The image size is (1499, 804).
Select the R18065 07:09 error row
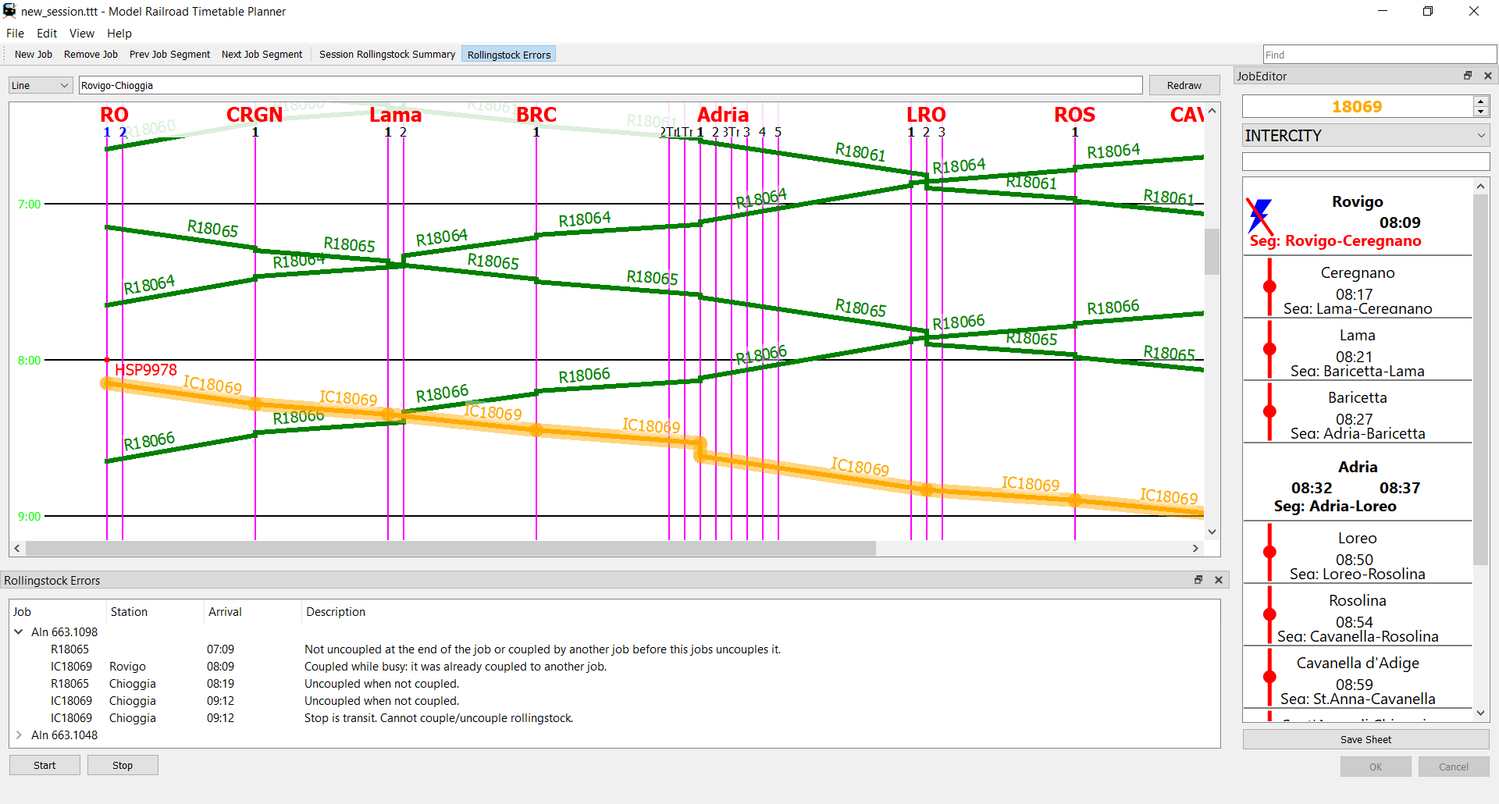click(614, 649)
